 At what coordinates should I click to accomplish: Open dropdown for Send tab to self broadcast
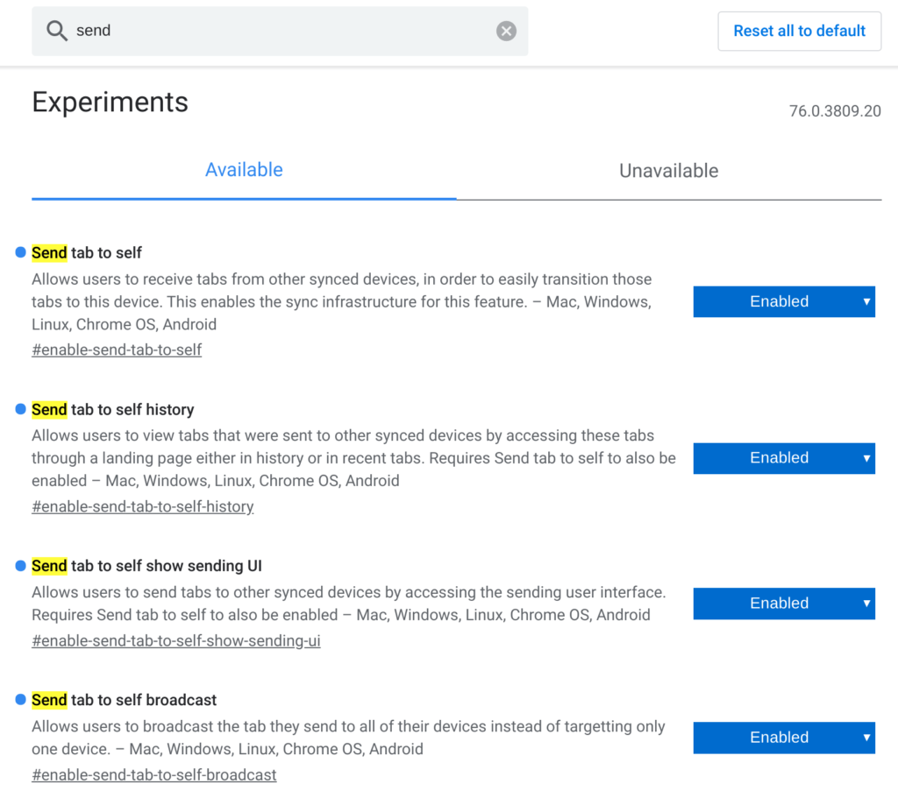(783, 738)
